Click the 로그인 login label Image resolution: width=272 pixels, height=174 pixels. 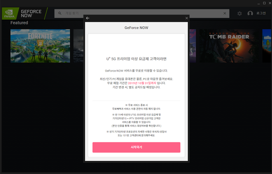click(261, 13)
